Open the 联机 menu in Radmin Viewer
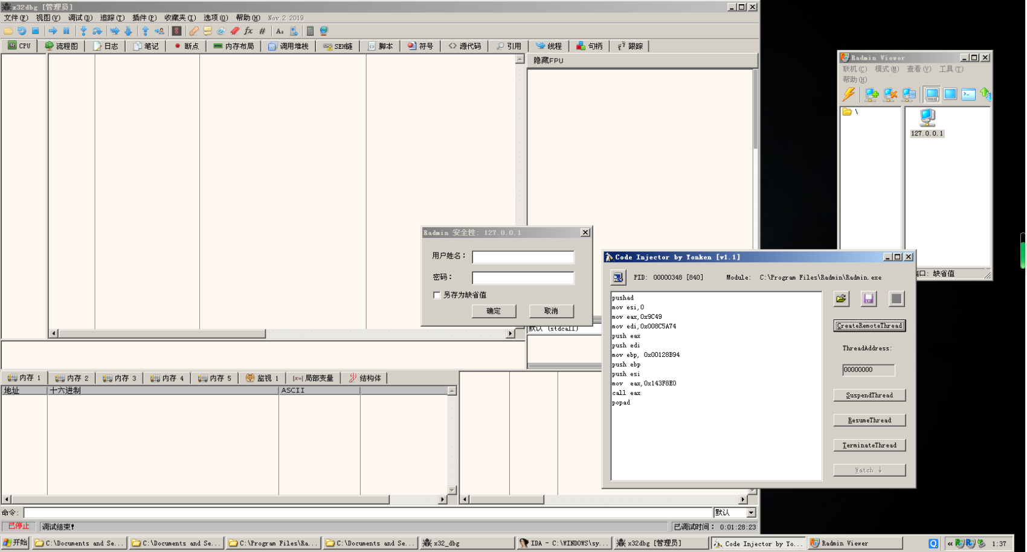1027x552 pixels. (x=855, y=69)
